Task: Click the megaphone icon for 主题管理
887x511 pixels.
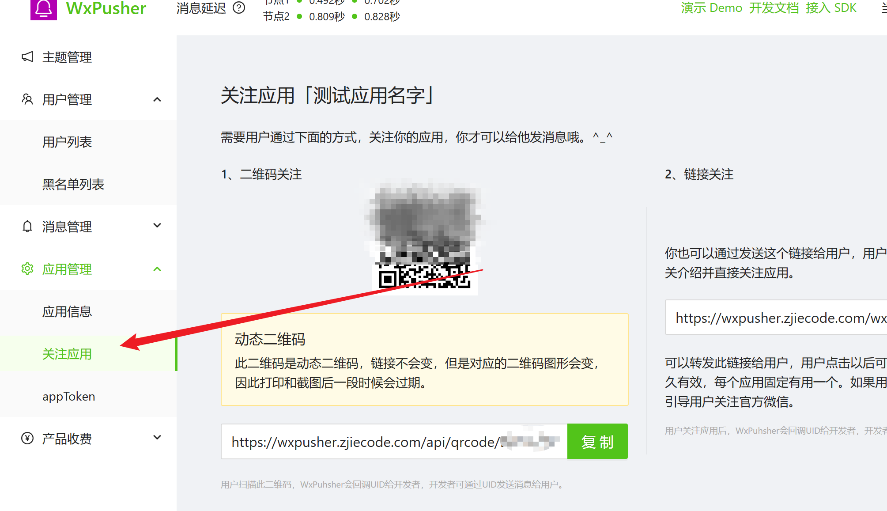Action: (x=27, y=57)
